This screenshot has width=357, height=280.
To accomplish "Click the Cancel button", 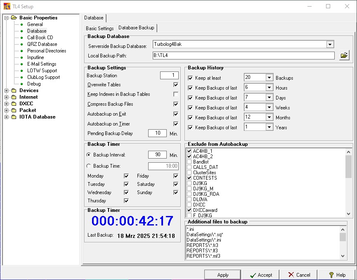I will click(x=299, y=275).
